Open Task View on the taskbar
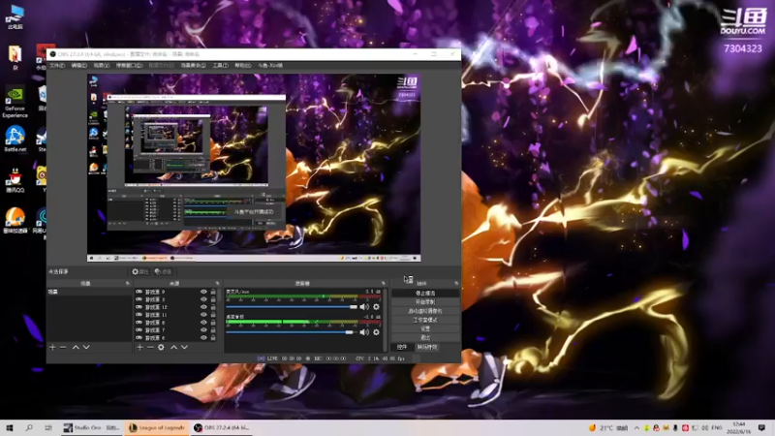Viewport: 775px width, 436px height. coord(48,428)
